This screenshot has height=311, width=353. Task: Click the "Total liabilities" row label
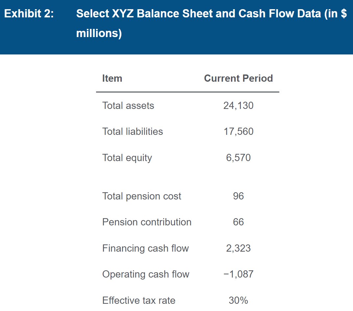132,132
